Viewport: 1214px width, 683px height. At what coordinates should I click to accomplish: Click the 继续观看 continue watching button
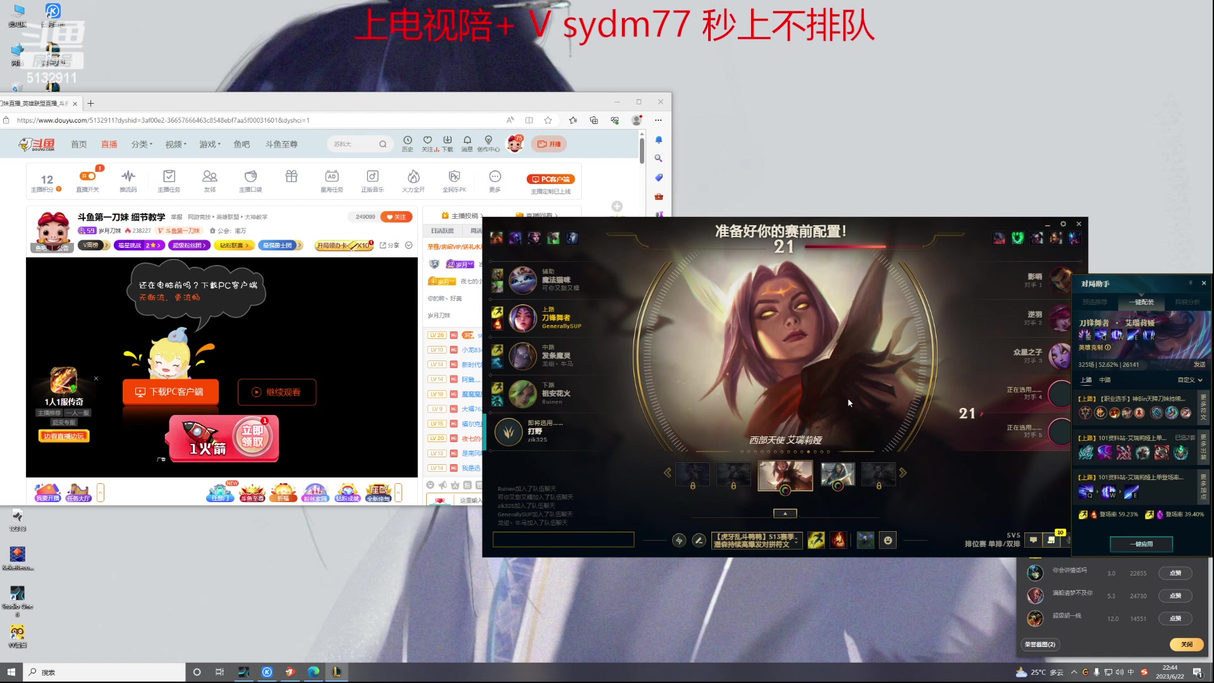(277, 392)
